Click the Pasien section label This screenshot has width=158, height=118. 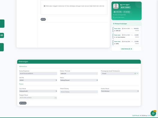point(21,84)
